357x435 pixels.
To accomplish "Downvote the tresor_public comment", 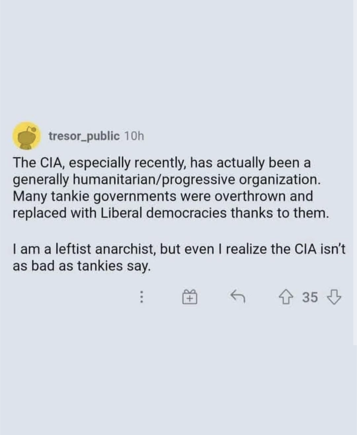I will click(x=333, y=297).
